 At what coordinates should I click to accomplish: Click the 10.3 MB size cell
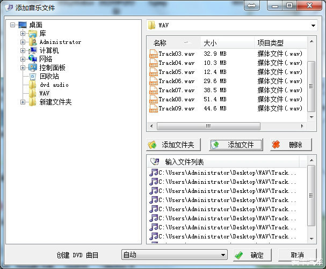215,63
